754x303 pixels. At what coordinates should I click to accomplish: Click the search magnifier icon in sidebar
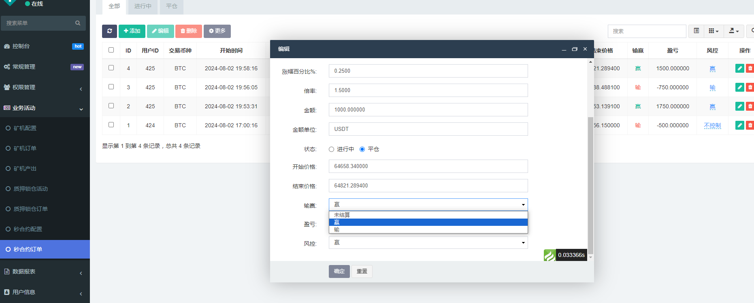click(78, 23)
